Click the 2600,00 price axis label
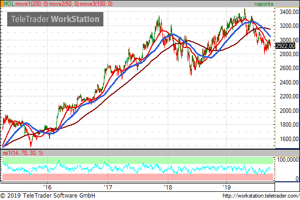Viewport: 300px width, 200px height. 289,68
